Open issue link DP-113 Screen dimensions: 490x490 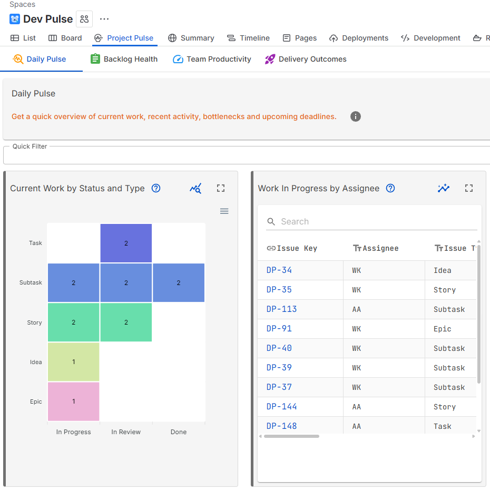(281, 309)
